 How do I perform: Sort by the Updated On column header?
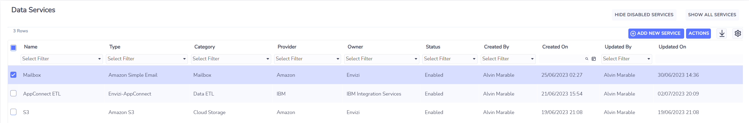click(672, 47)
